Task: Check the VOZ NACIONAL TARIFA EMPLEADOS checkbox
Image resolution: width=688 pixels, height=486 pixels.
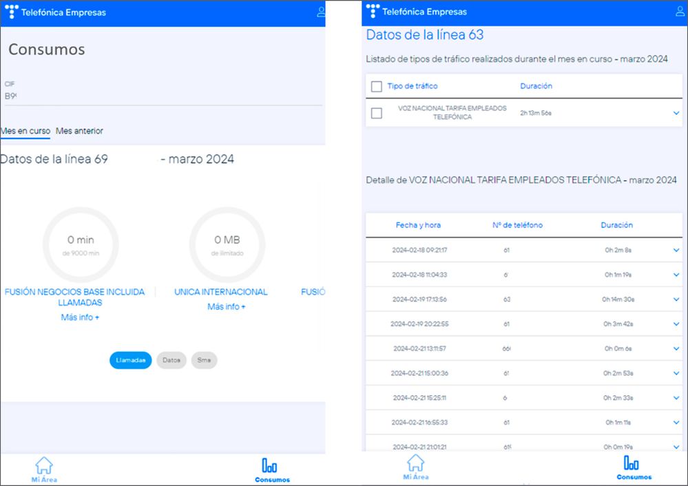Action: [377, 113]
